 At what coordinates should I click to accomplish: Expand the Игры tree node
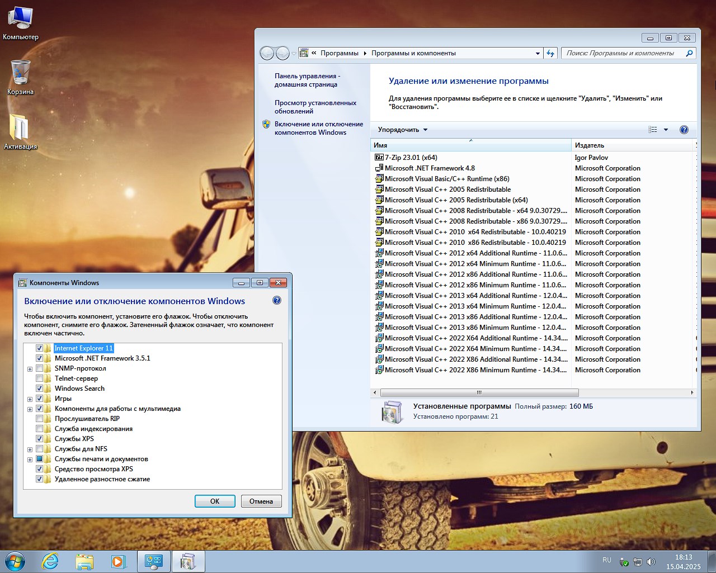point(30,399)
